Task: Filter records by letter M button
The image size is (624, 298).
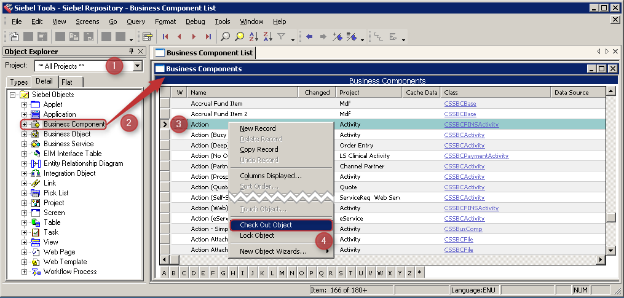Action: 282,273
